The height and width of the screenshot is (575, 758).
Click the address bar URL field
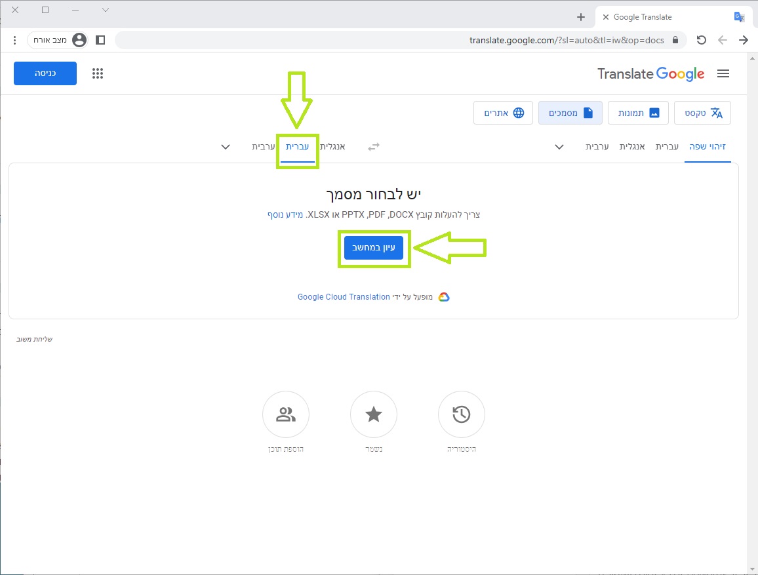click(393, 40)
